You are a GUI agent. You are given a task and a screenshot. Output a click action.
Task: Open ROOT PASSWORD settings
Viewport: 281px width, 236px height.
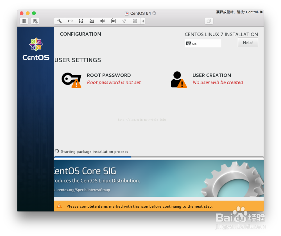(x=109, y=75)
